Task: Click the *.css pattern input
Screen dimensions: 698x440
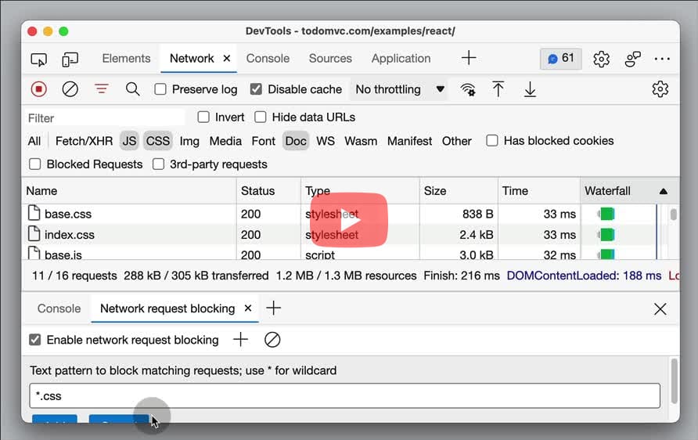Action: click(344, 396)
